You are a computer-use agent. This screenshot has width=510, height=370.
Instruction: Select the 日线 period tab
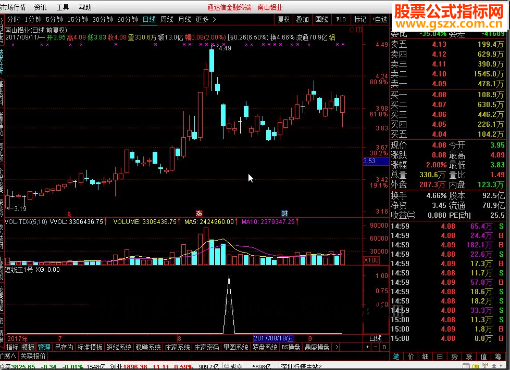150,19
